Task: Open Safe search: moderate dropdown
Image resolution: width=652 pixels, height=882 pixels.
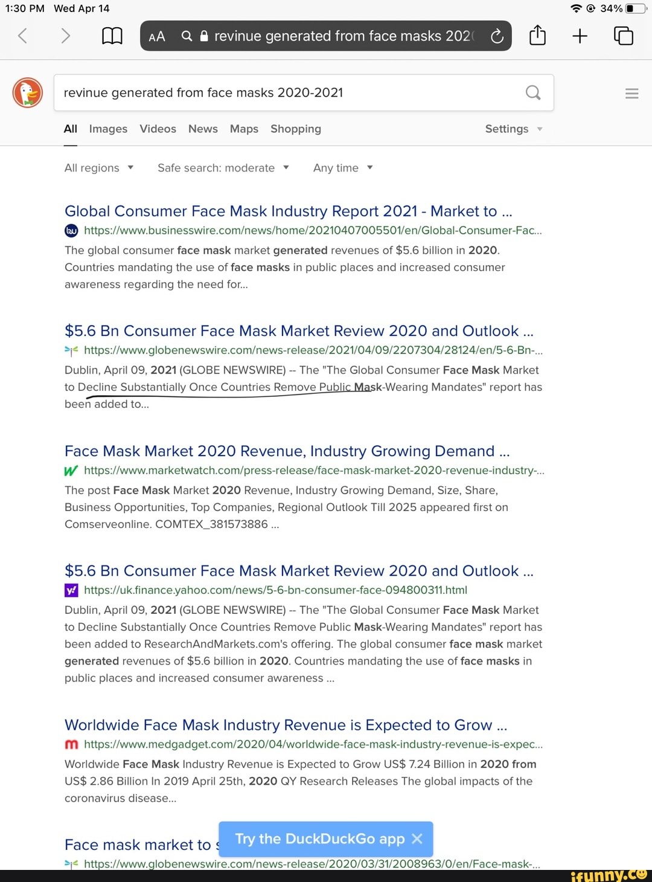Action: [223, 168]
